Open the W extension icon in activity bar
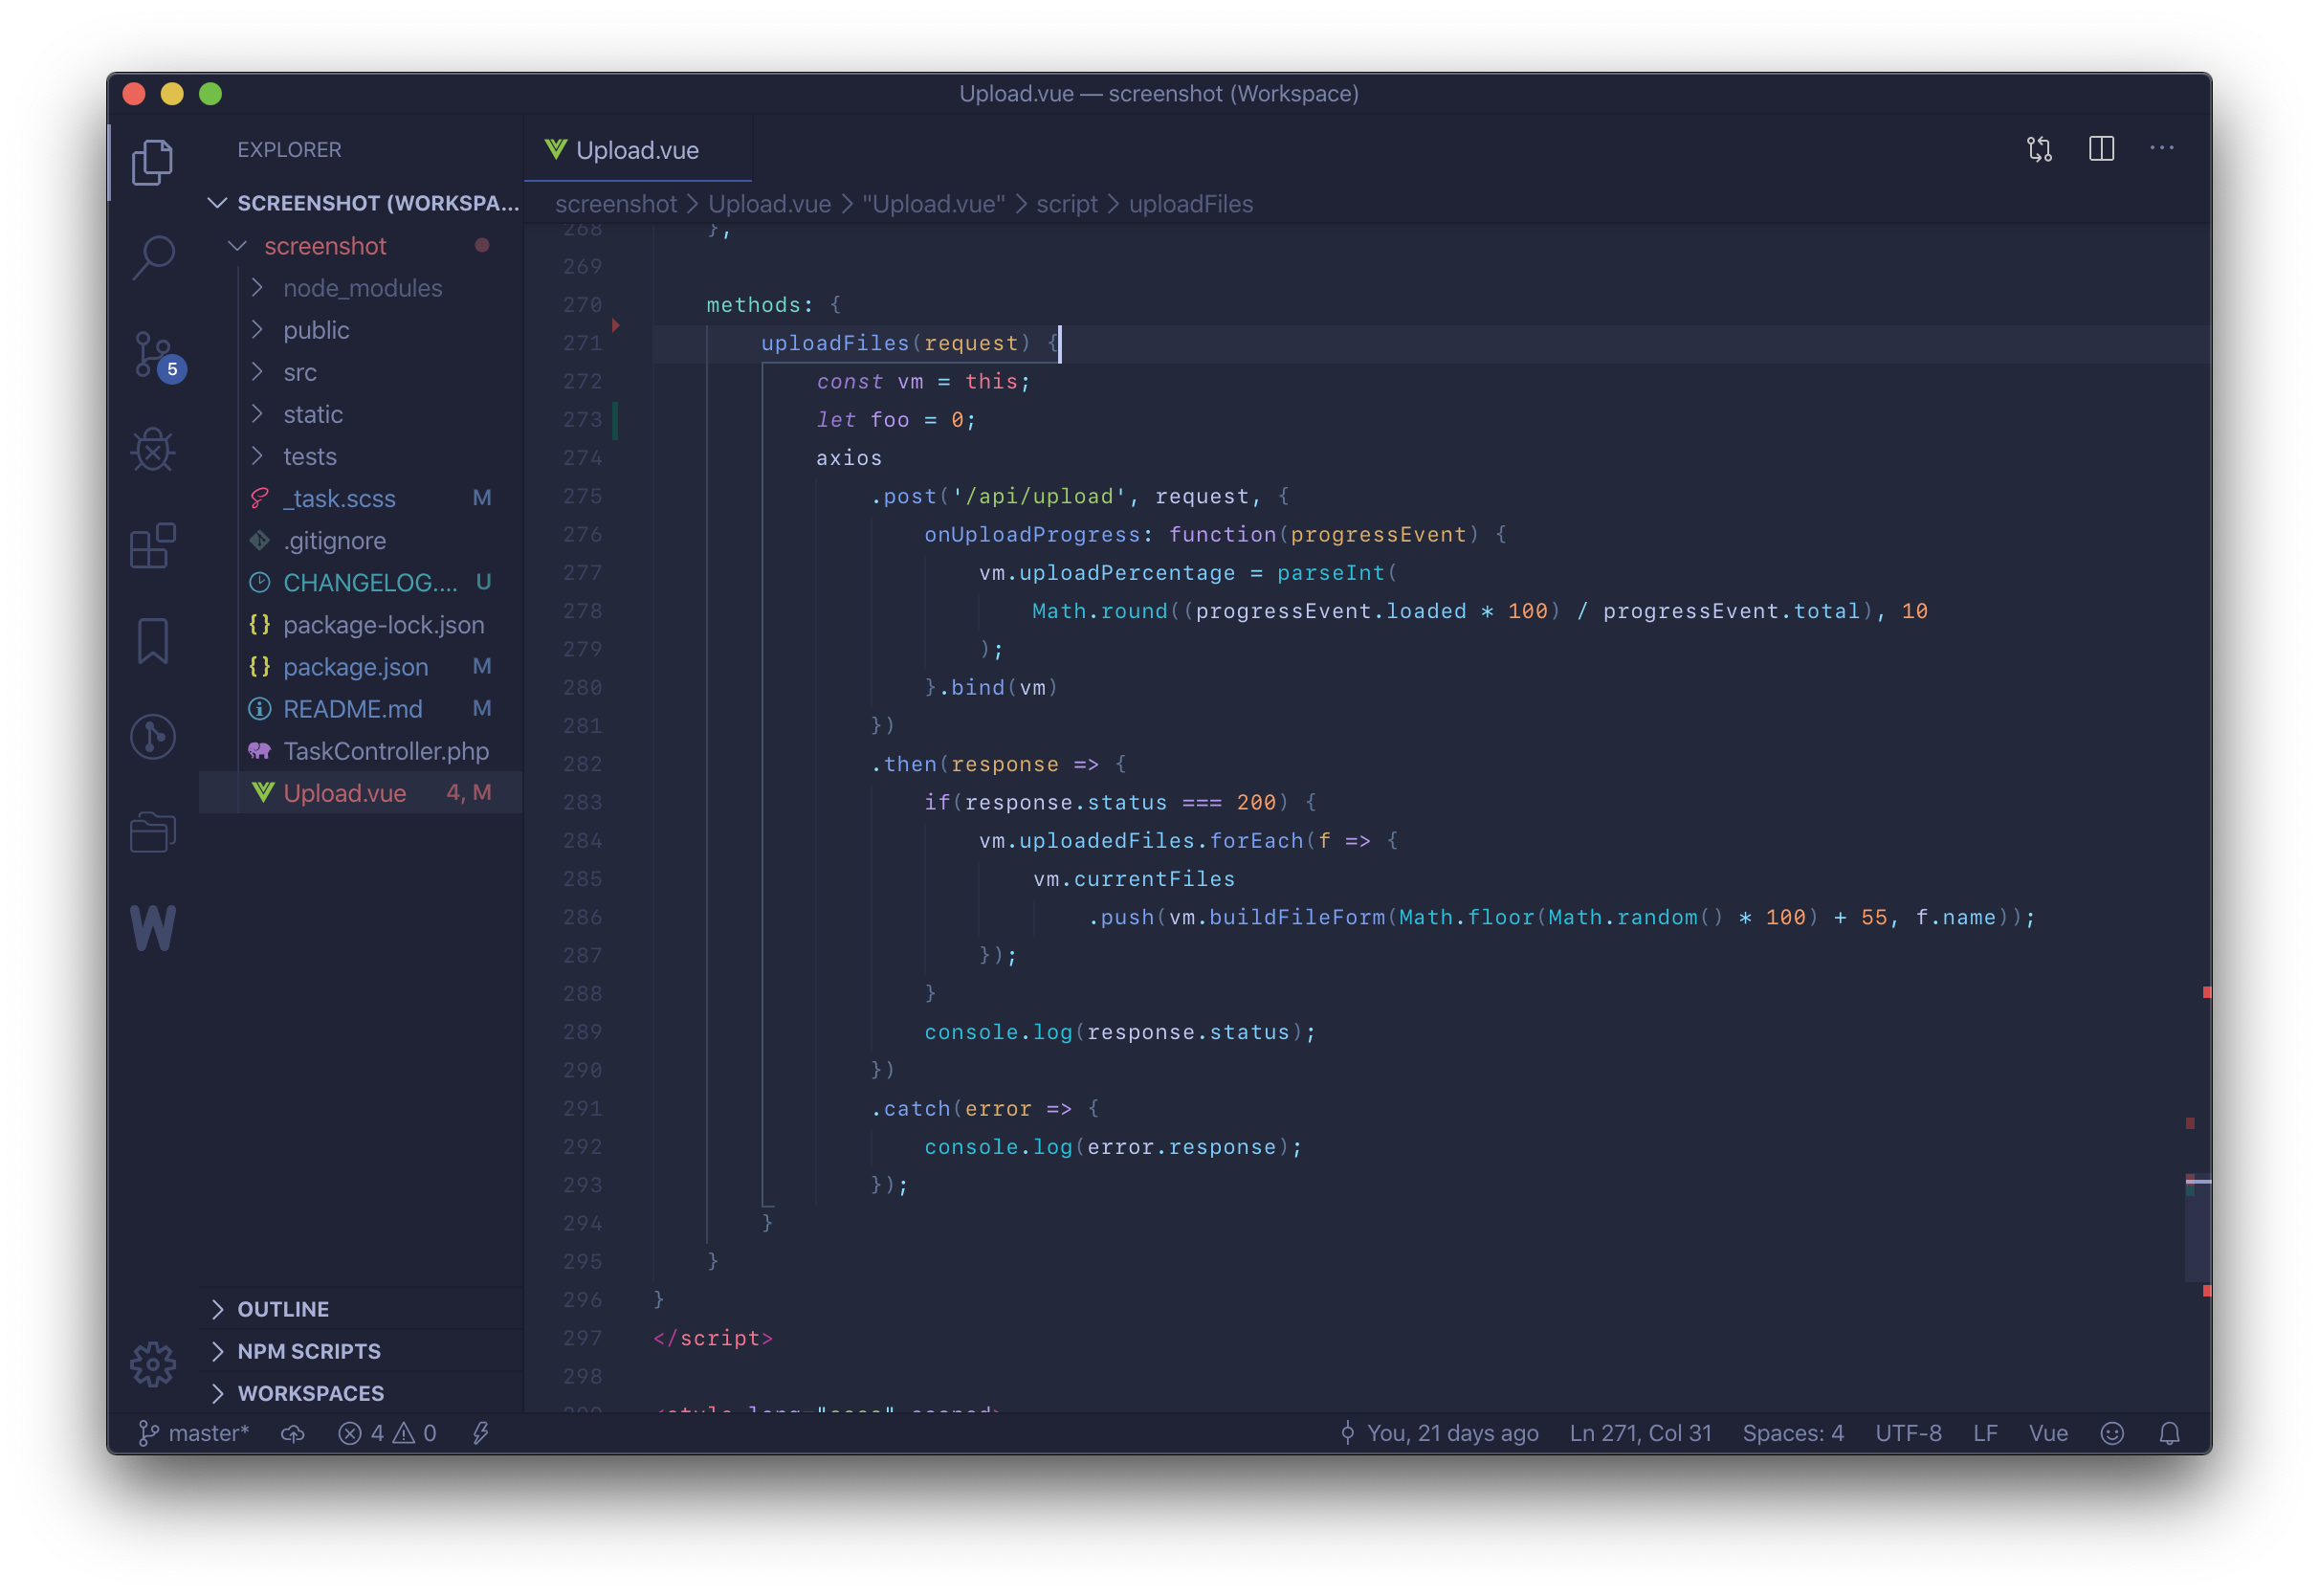Image resolution: width=2319 pixels, height=1596 pixels. click(153, 928)
